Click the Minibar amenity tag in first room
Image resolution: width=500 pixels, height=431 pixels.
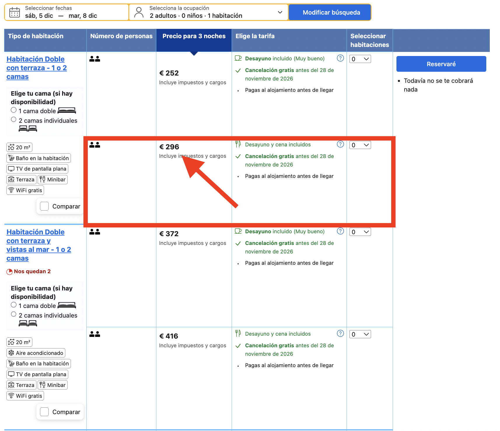pos(53,180)
